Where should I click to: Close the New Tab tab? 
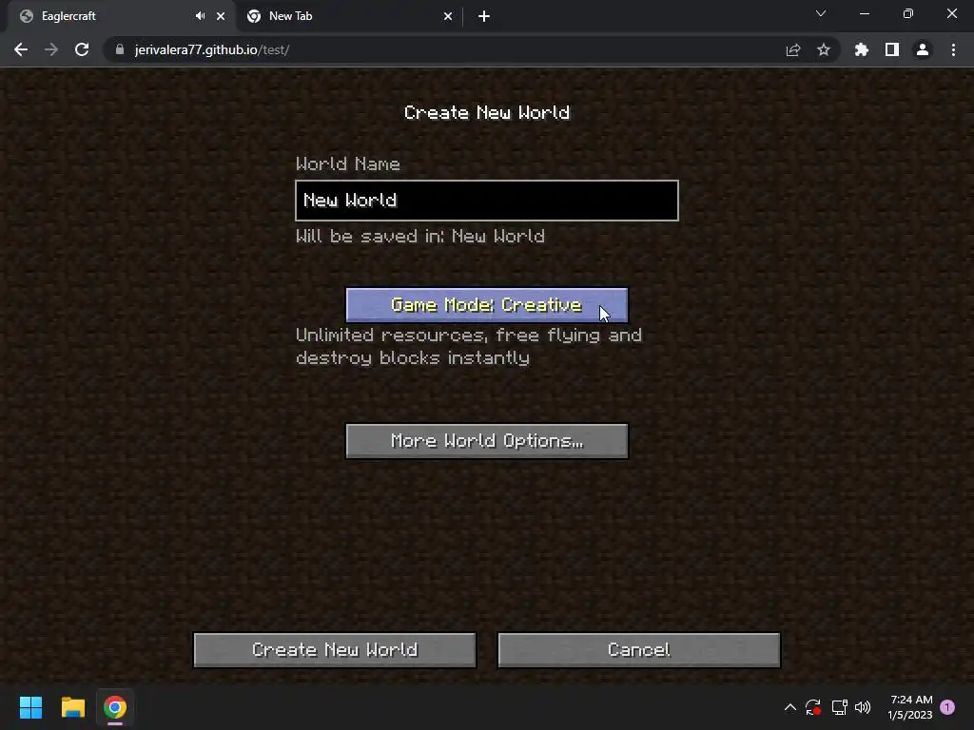[448, 16]
